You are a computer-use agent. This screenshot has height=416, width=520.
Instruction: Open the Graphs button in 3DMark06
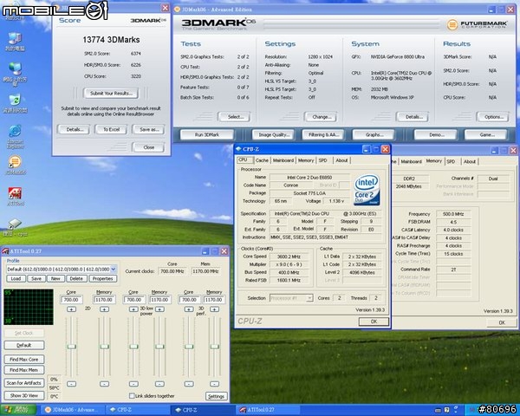[x=374, y=134]
